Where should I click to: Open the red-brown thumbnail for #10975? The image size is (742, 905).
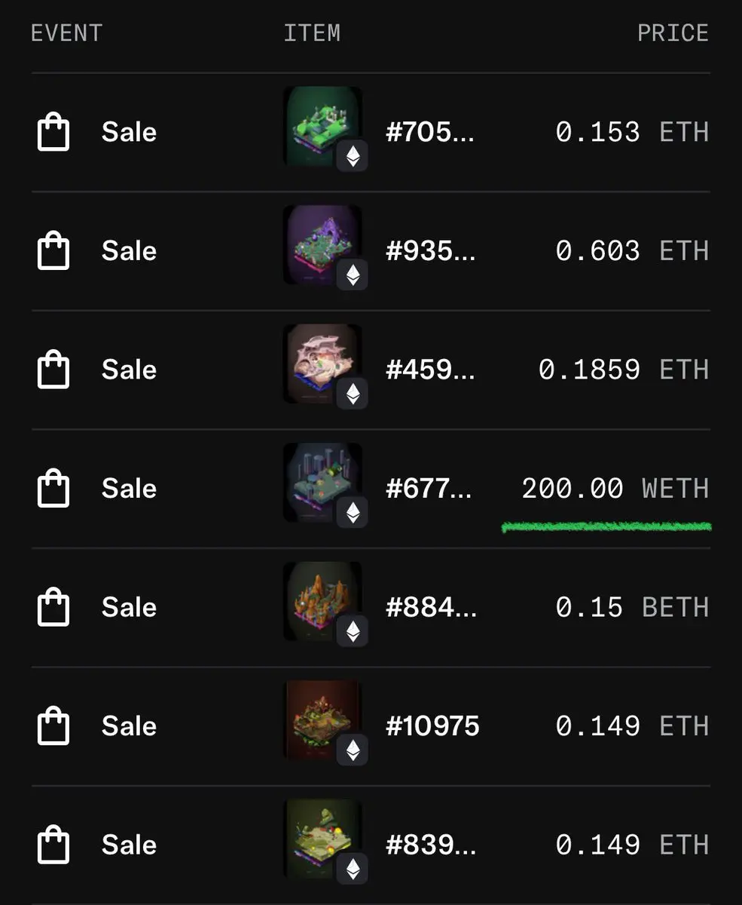coord(322,719)
